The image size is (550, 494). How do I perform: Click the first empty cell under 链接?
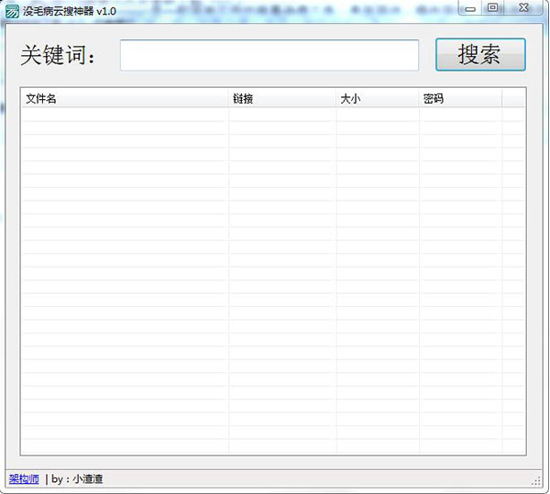point(281,115)
